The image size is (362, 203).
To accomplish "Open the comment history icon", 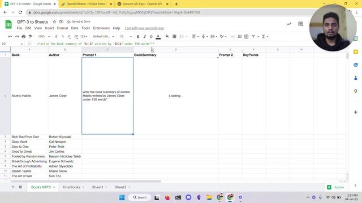I will (x=300, y=24).
